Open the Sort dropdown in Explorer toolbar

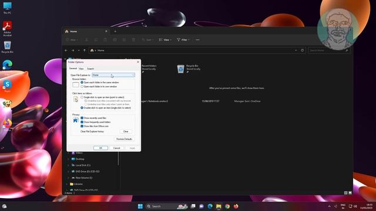click(x=147, y=40)
